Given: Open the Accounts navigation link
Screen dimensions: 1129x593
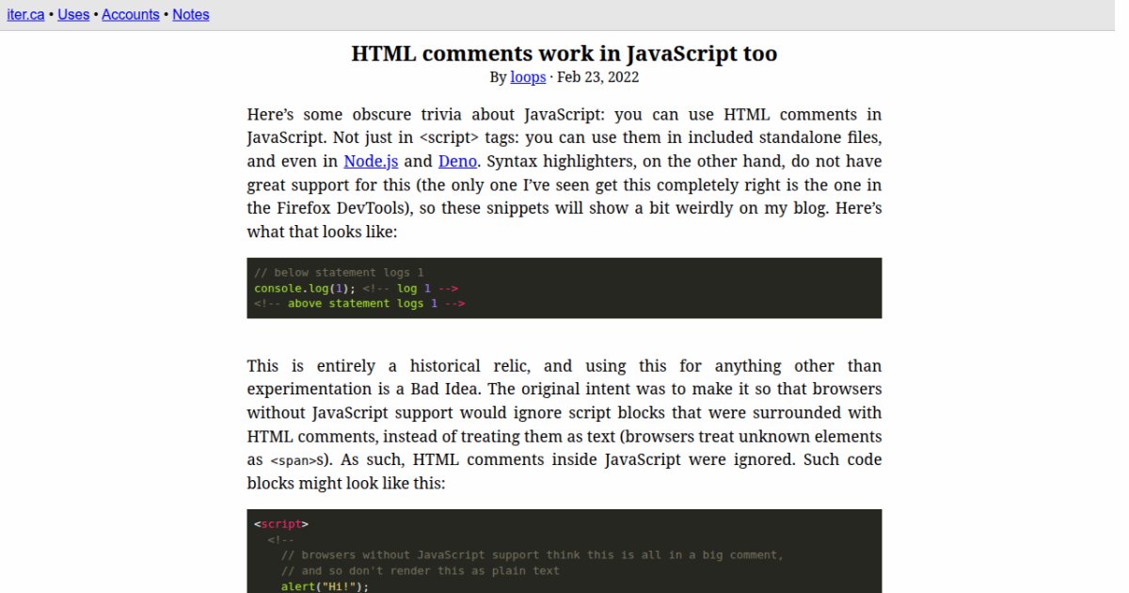Looking at the screenshot, I should [x=130, y=15].
